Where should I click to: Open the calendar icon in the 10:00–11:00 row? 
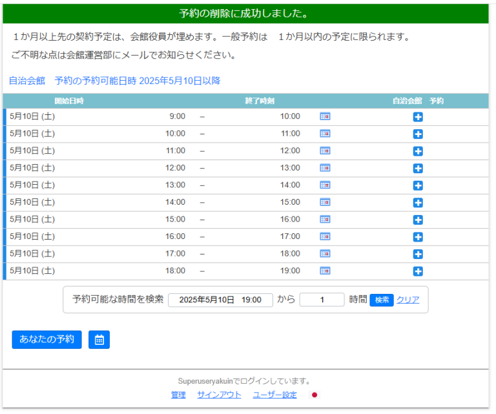point(325,134)
